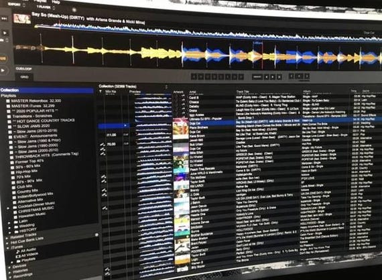Sort by the Album column header
This screenshot has width=382, height=280.
pyautogui.click(x=306, y=92)
